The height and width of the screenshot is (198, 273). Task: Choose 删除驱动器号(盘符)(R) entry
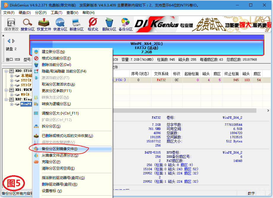pyautogui.click(x=72, y=184)
